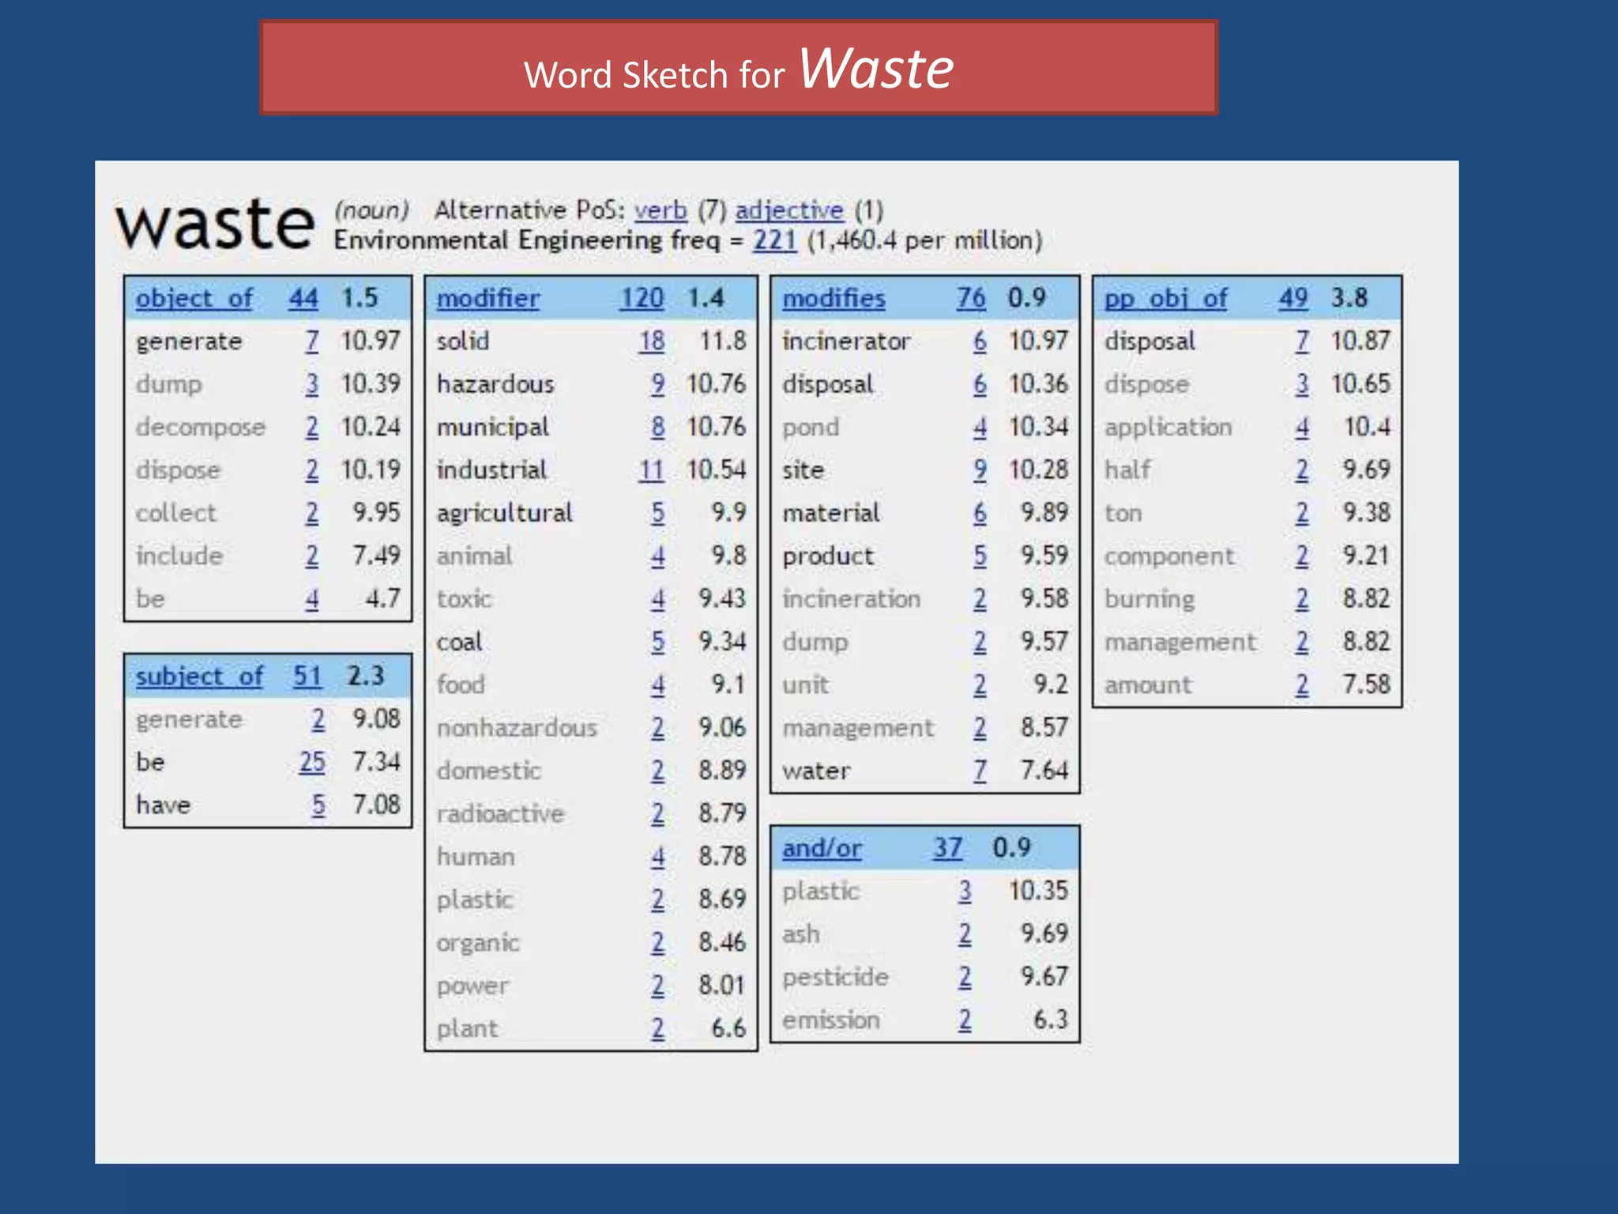Click count 4 for application row
The width and height of the screenshot is (1618, 1214).
tap(1302, 427)
